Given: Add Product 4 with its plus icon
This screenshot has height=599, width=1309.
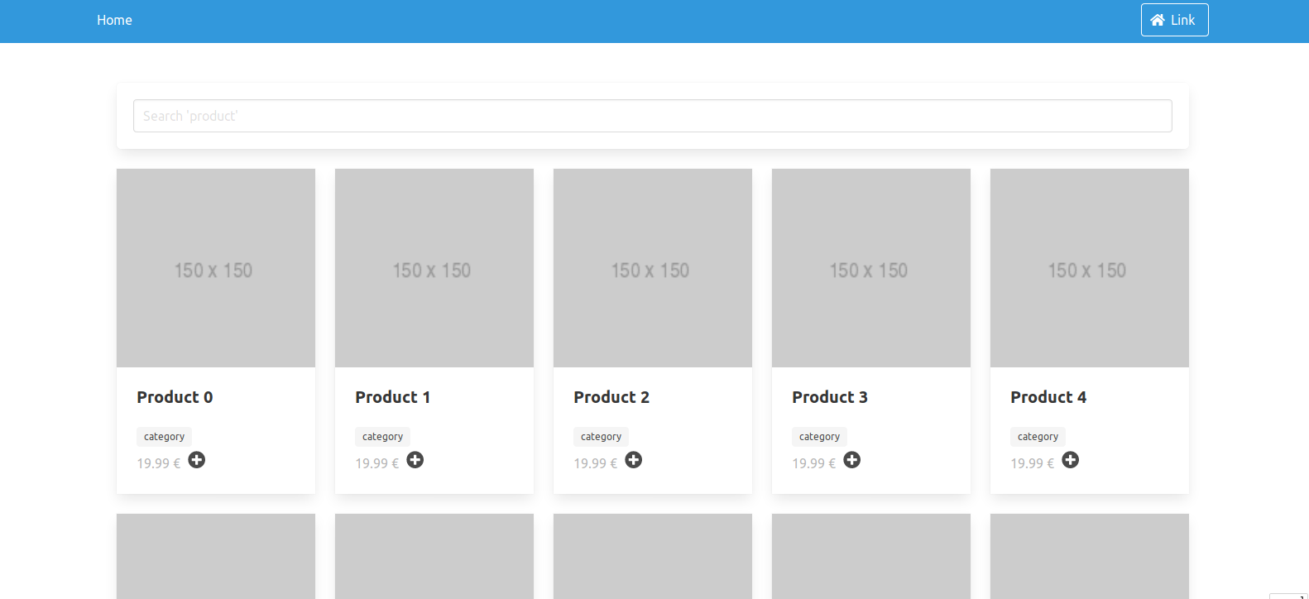Looking at the screenshot, I should pos(1071,460).
